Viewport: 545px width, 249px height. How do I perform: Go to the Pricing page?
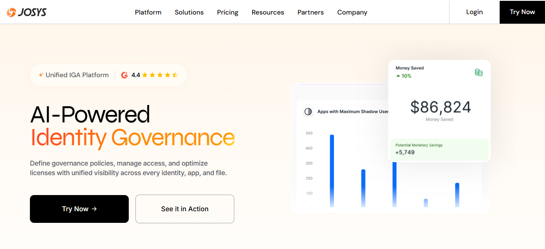coord(228,12)
